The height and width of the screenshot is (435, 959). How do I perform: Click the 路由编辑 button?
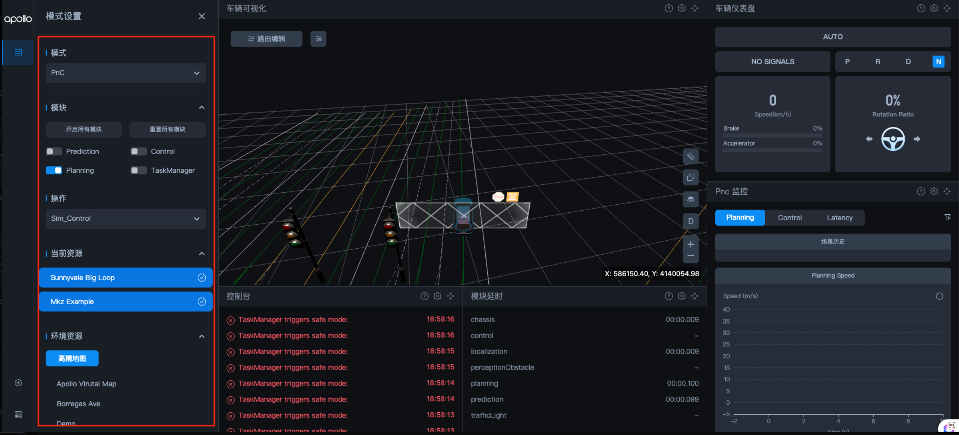tap(266, 39)
